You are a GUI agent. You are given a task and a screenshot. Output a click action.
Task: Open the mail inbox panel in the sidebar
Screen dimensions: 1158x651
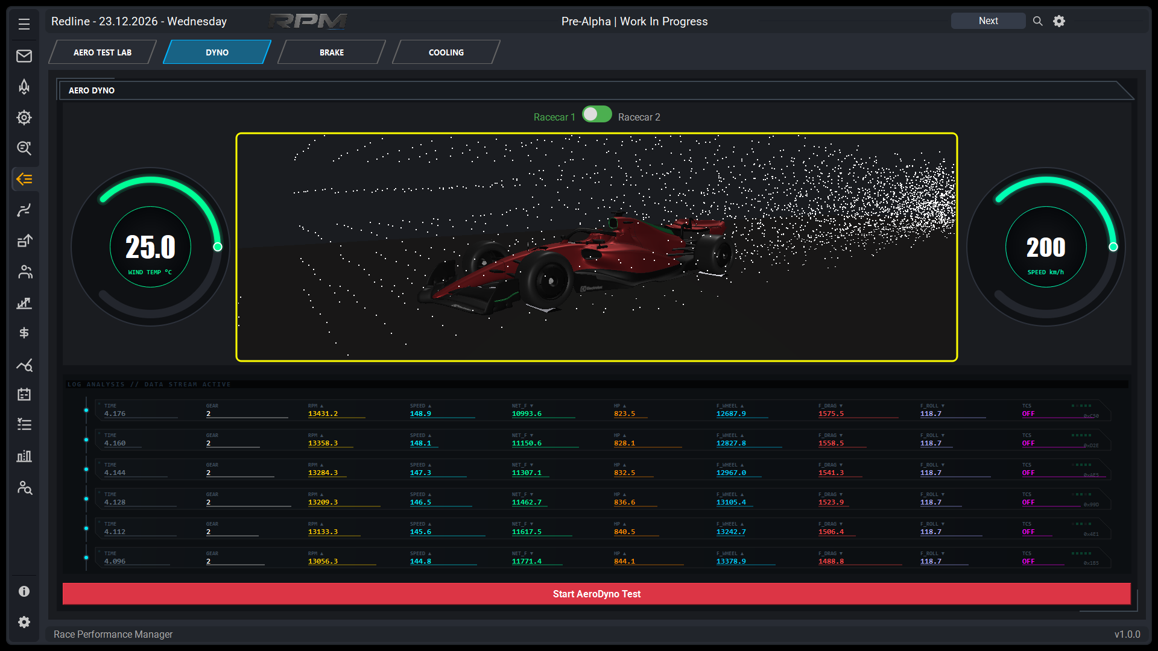[24, 55]
